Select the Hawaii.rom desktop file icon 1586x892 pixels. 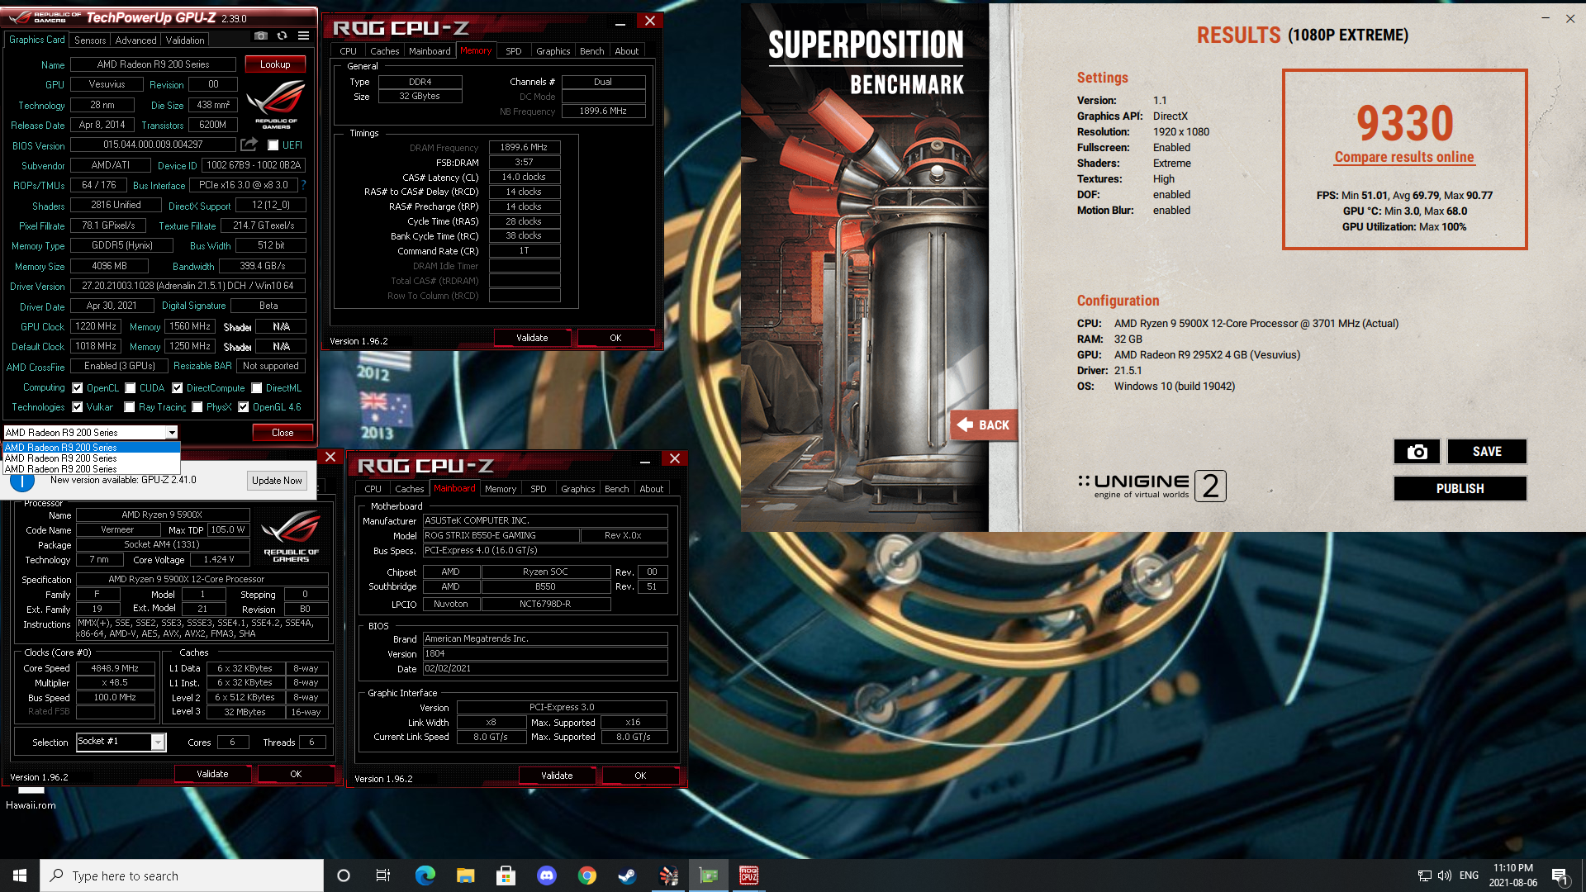[31, 799]
